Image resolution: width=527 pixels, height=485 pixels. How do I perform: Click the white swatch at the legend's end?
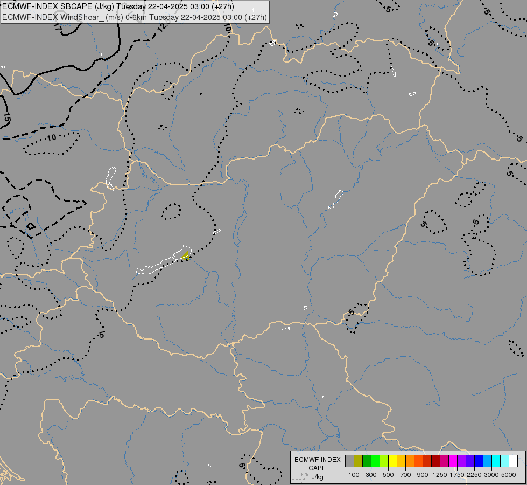pyautogui.click(x=513, y=461)
